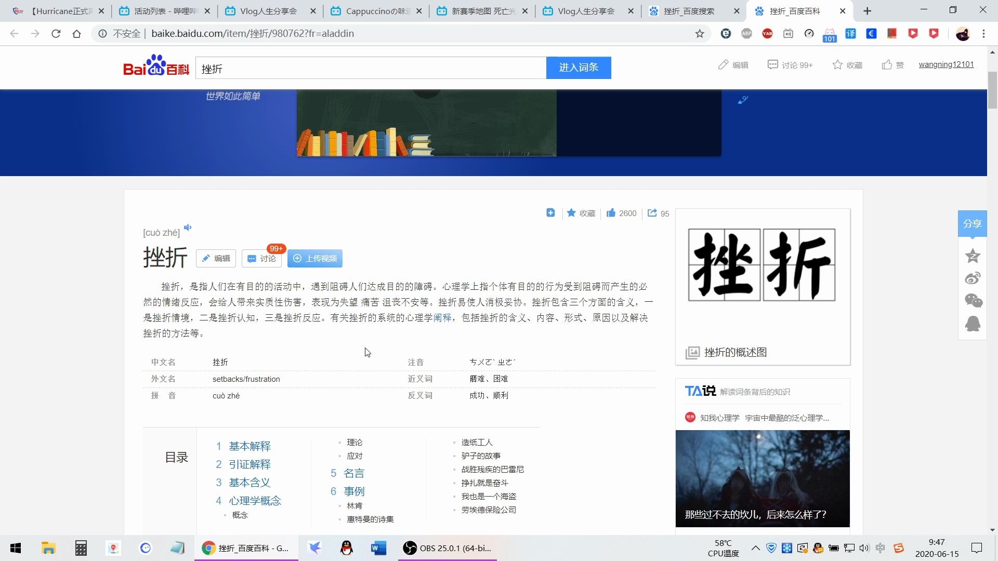Open Chrome menu (three dots)
Viewport: 998px width, 561px height.
(x=983, y=34)
